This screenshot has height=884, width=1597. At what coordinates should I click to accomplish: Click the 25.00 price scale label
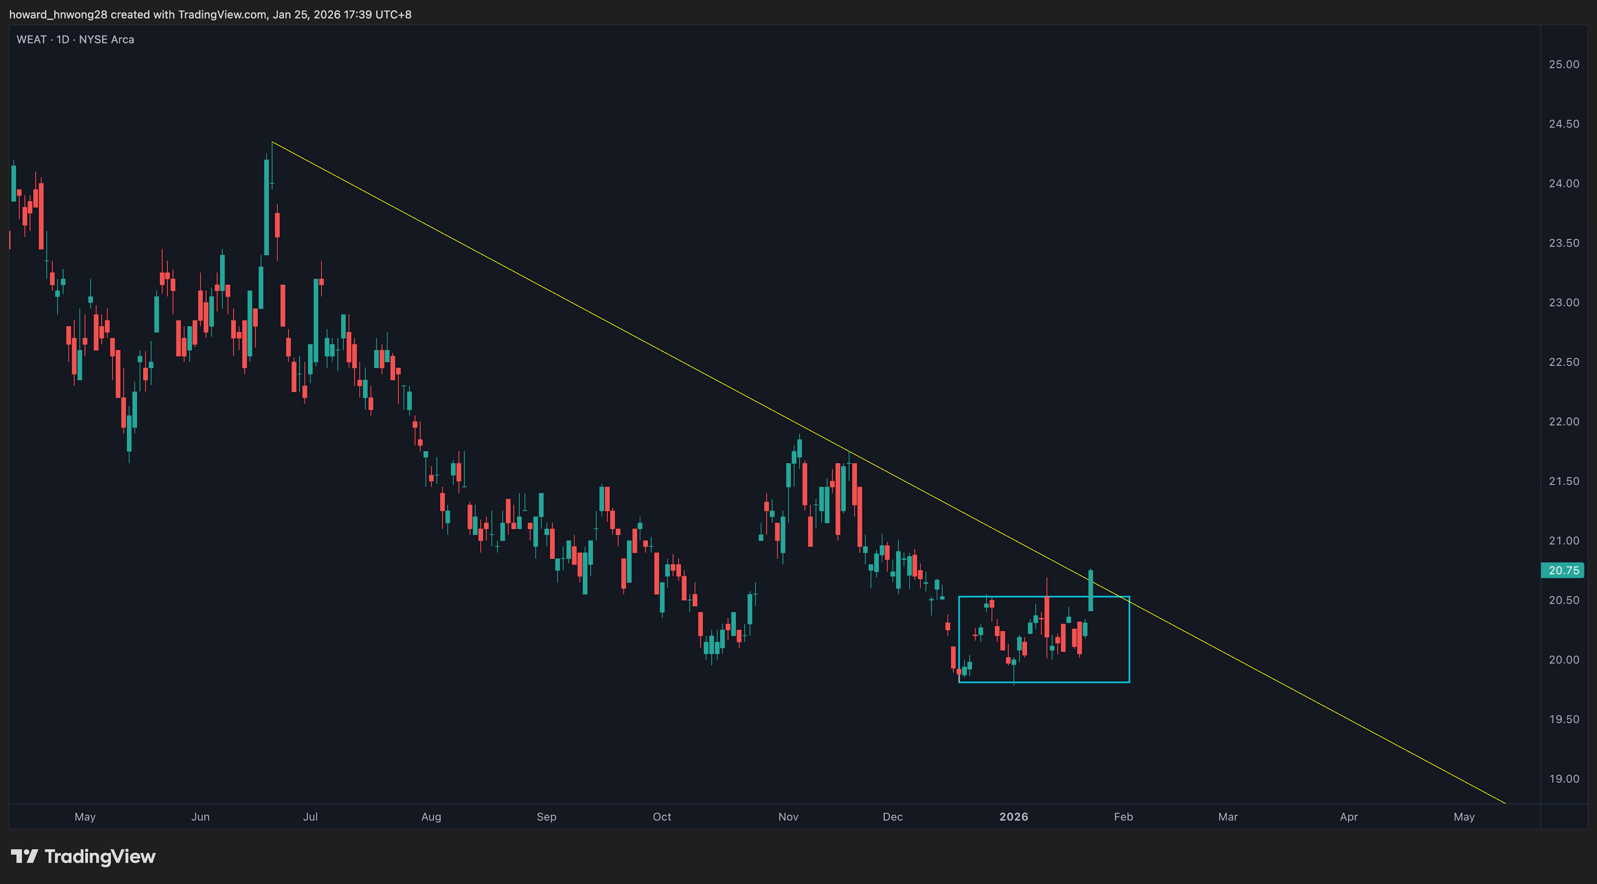(x=1564, y=64)
